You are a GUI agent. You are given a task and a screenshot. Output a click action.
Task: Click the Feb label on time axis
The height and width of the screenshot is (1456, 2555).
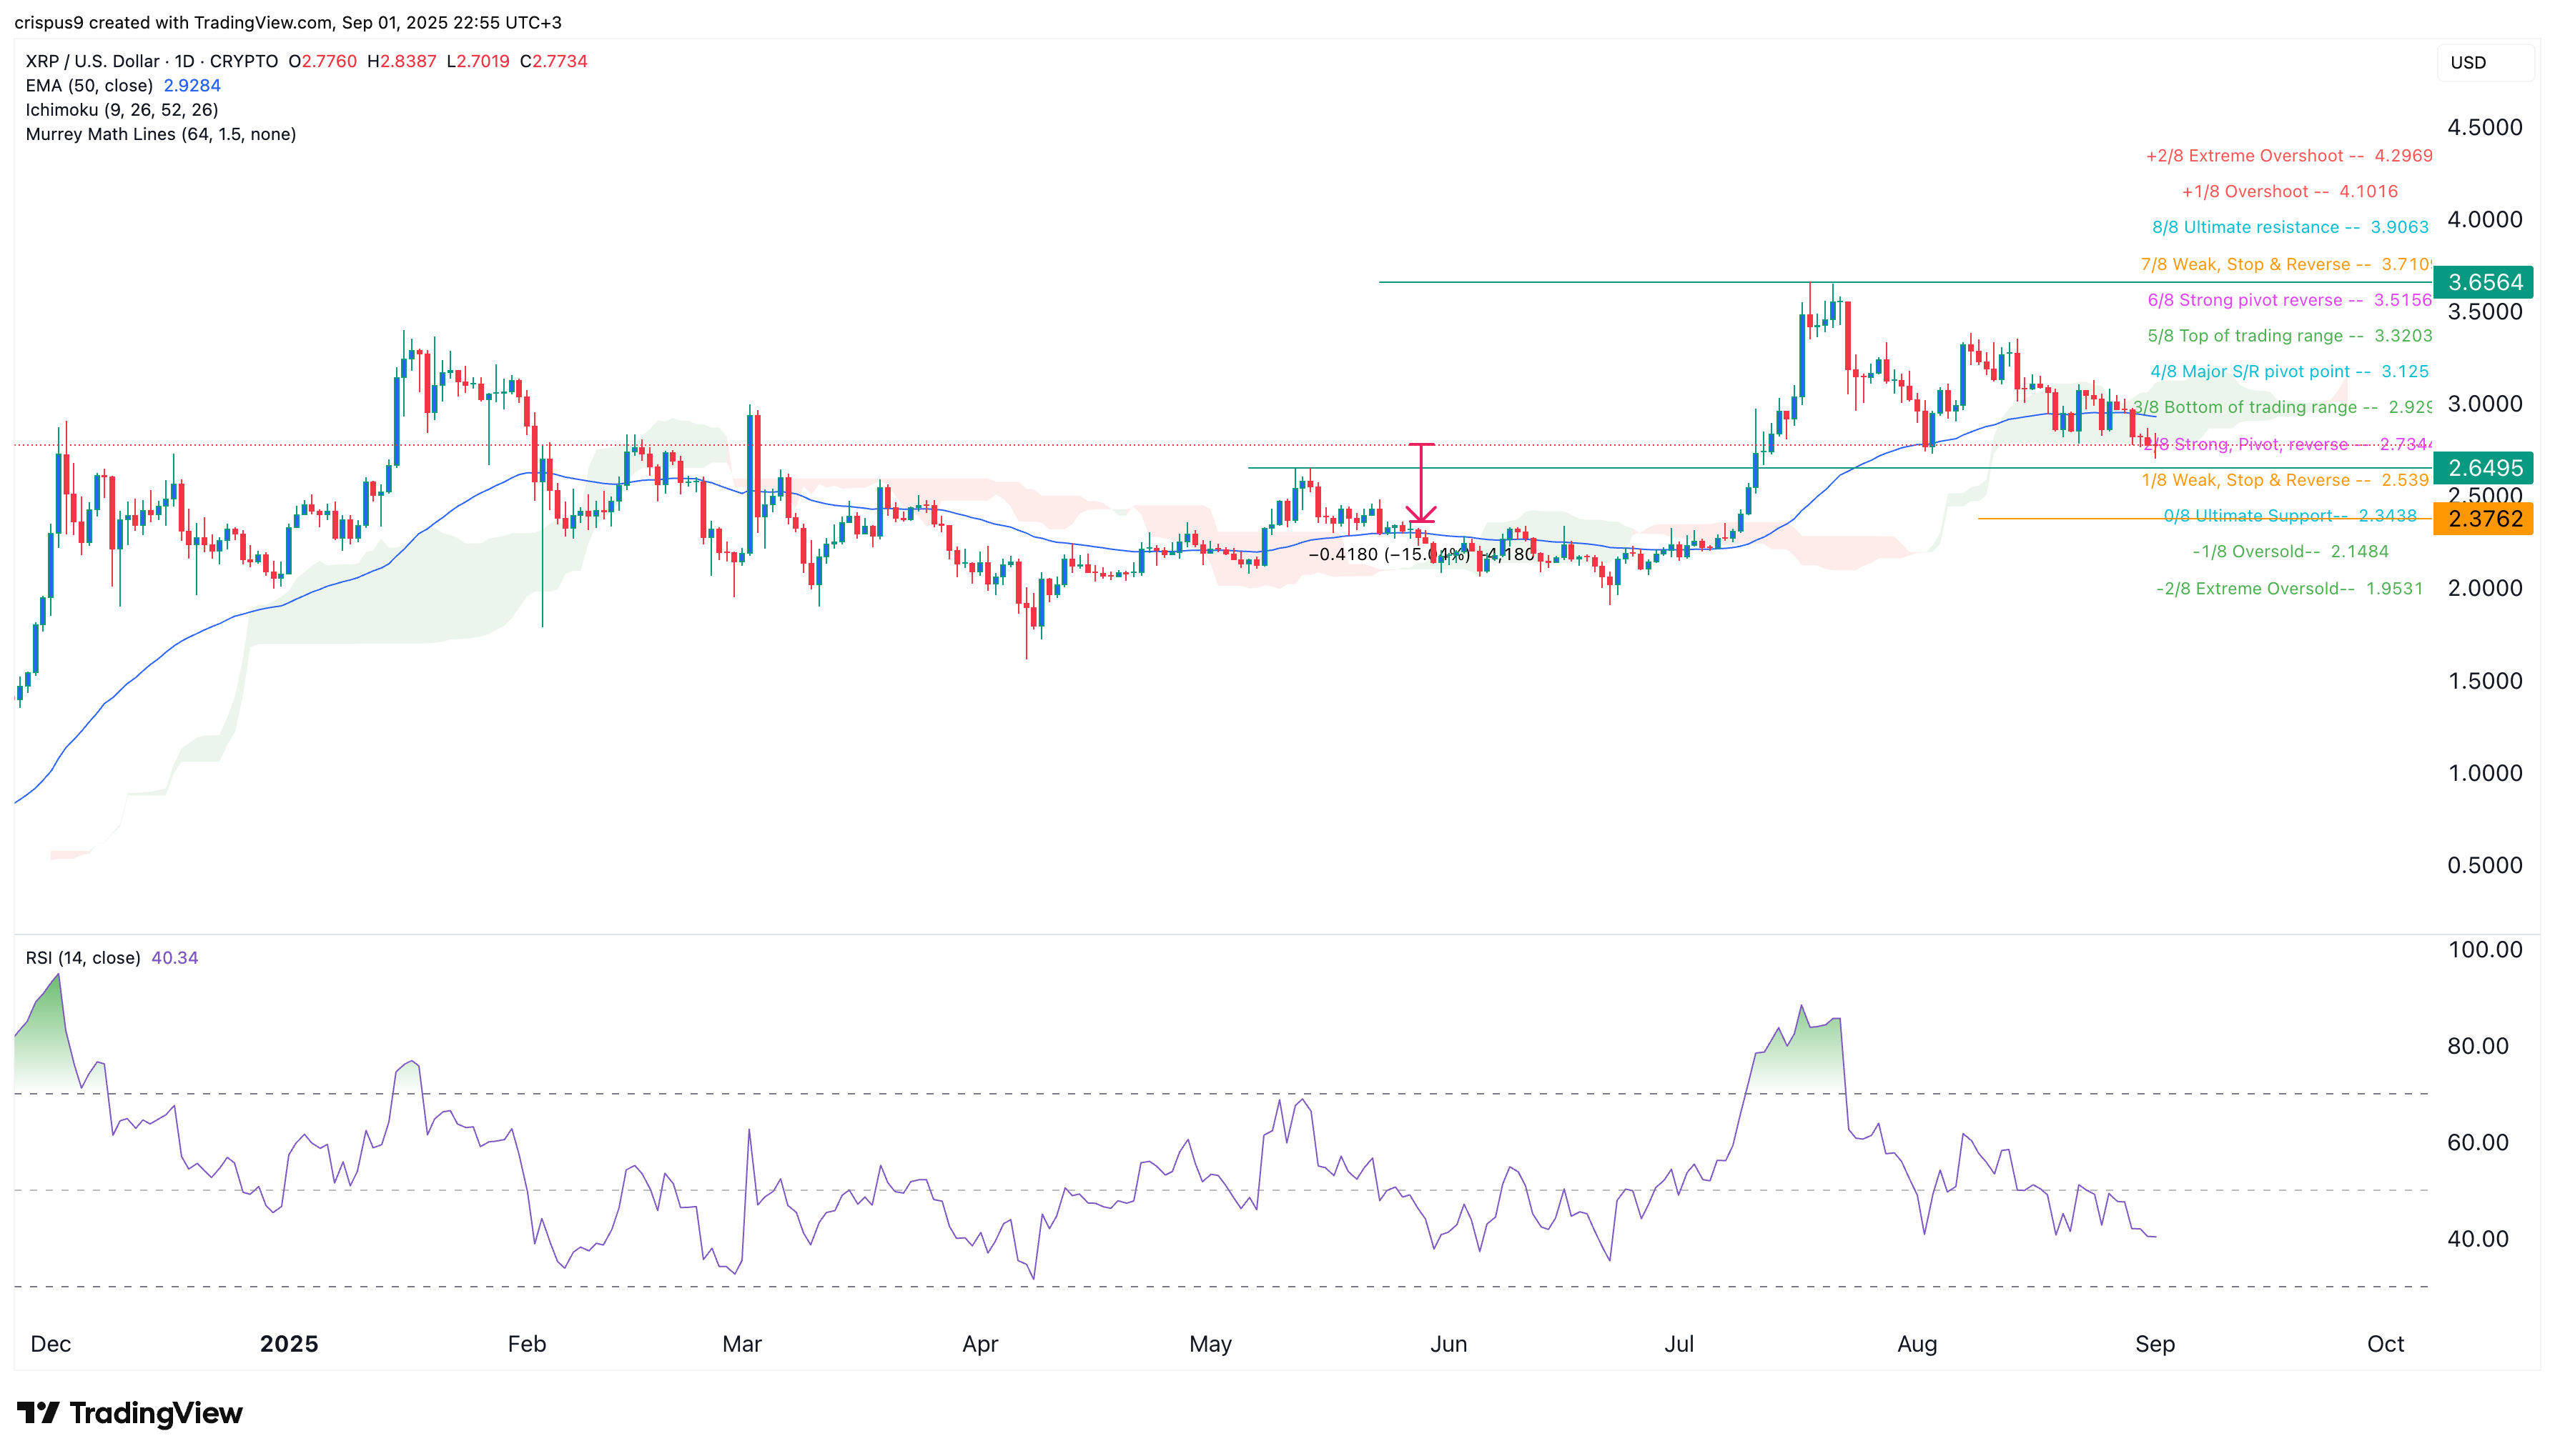[x=527, y=1344]
